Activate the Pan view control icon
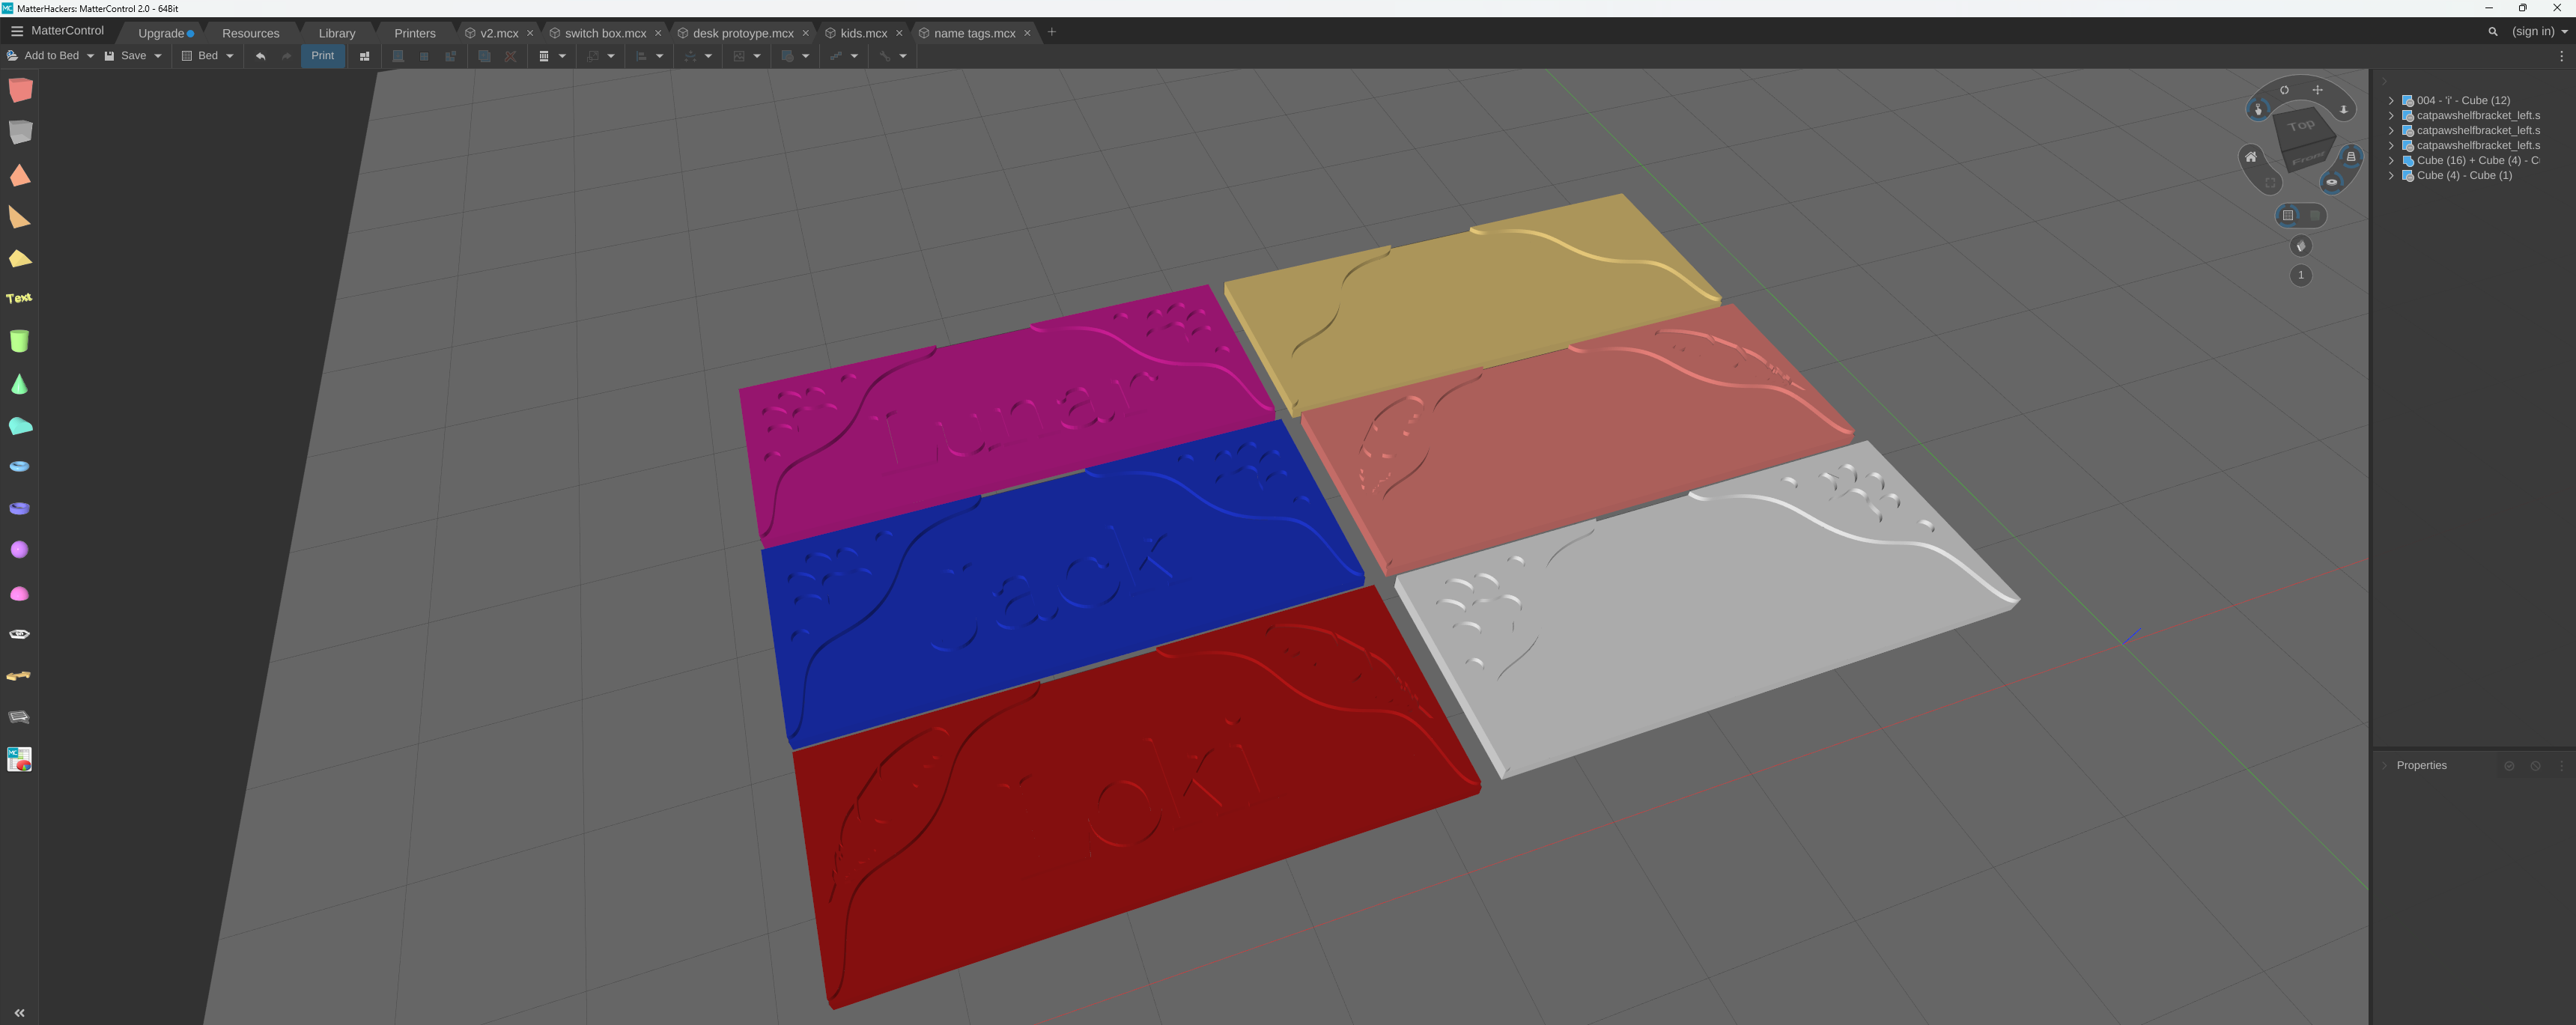Viewport: 2576px width, 1025px height. tap(2317, 90)
